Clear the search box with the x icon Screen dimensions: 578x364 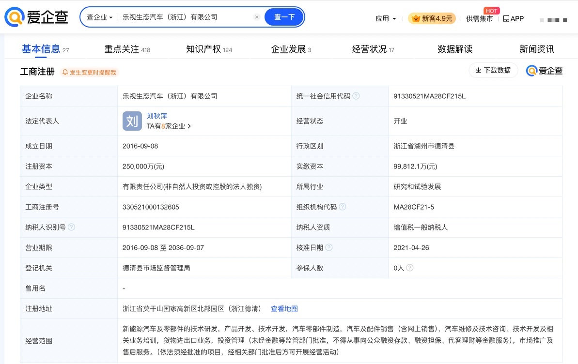(257, 17)
